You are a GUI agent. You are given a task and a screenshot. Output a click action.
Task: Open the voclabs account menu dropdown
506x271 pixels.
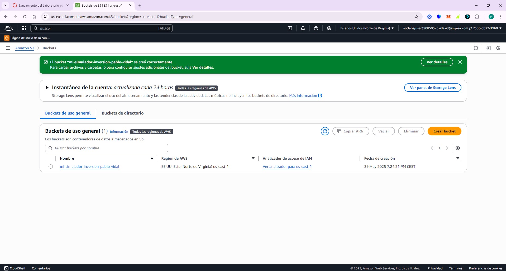(452, 28)
